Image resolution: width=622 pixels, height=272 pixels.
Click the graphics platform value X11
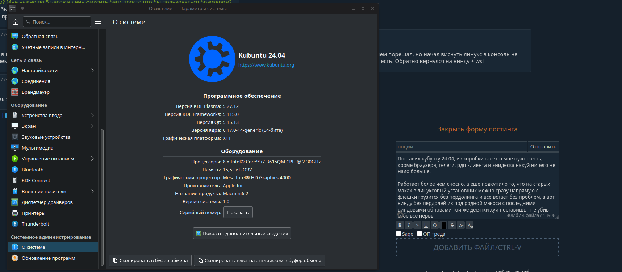coord(227,138)
